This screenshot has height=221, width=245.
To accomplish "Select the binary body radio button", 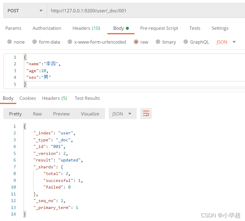I will [158, 42].
